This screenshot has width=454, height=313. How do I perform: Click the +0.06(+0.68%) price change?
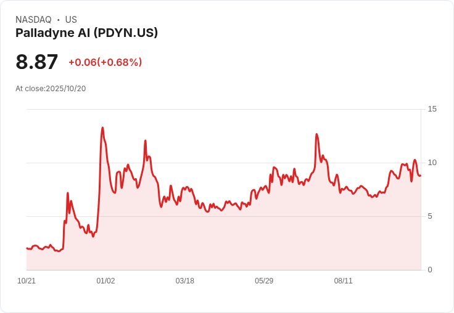[105, 62]
